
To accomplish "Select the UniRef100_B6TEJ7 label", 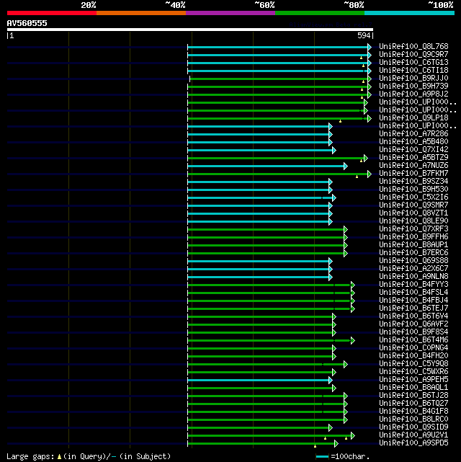I will (413, 308).
